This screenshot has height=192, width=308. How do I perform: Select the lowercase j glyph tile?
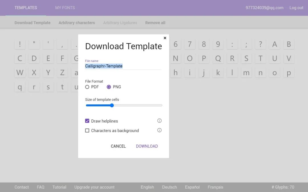point(204,73)
